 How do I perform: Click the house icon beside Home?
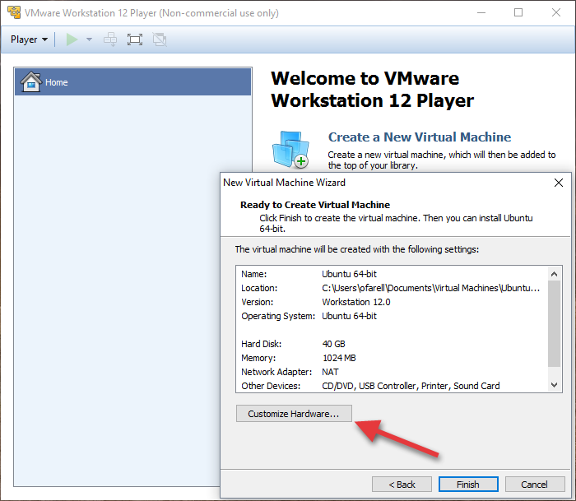(x=30, y=82)
